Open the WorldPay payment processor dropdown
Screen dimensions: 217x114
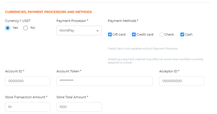point(79,31)
